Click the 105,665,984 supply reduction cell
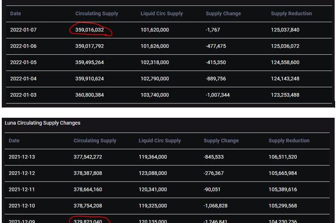The image size is (336, 223). coord(283,173)
